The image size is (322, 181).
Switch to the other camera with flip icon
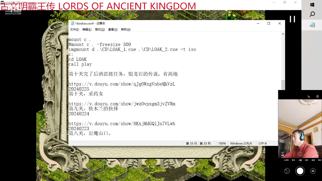coord(313,171)
